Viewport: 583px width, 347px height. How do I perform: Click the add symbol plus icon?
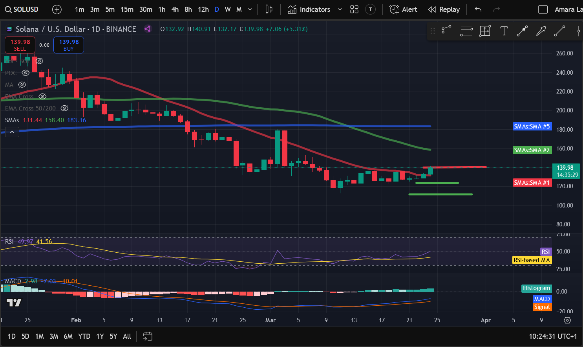[x=57, y=9]
